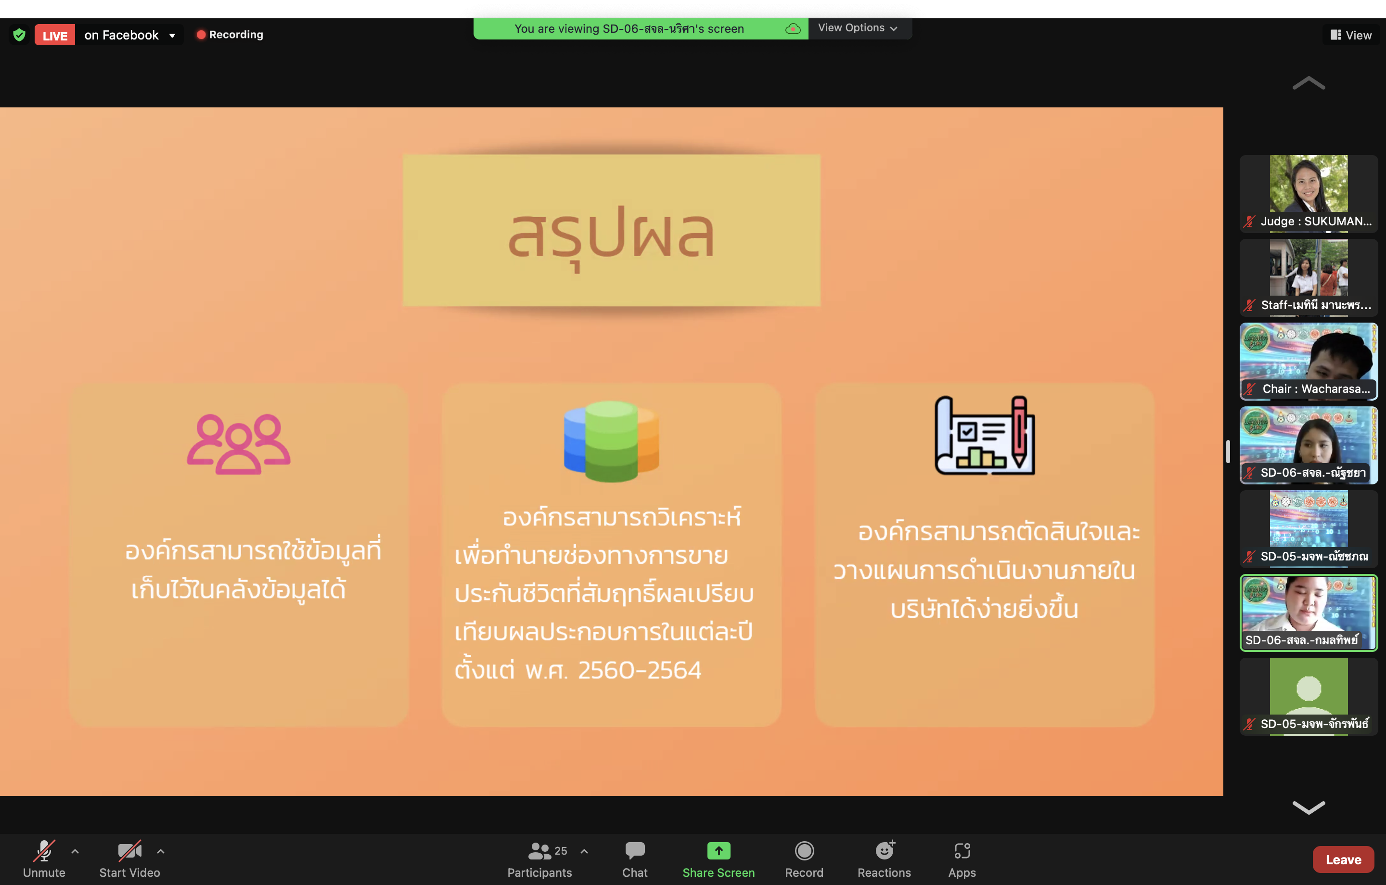Show previous participants with the up chevron
The height and width of the screenshot is (885, 1386).
tap(1309, 83)
